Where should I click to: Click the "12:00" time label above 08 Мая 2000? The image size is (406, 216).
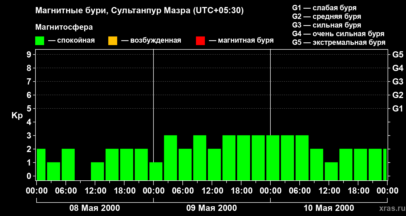point(95,191)
